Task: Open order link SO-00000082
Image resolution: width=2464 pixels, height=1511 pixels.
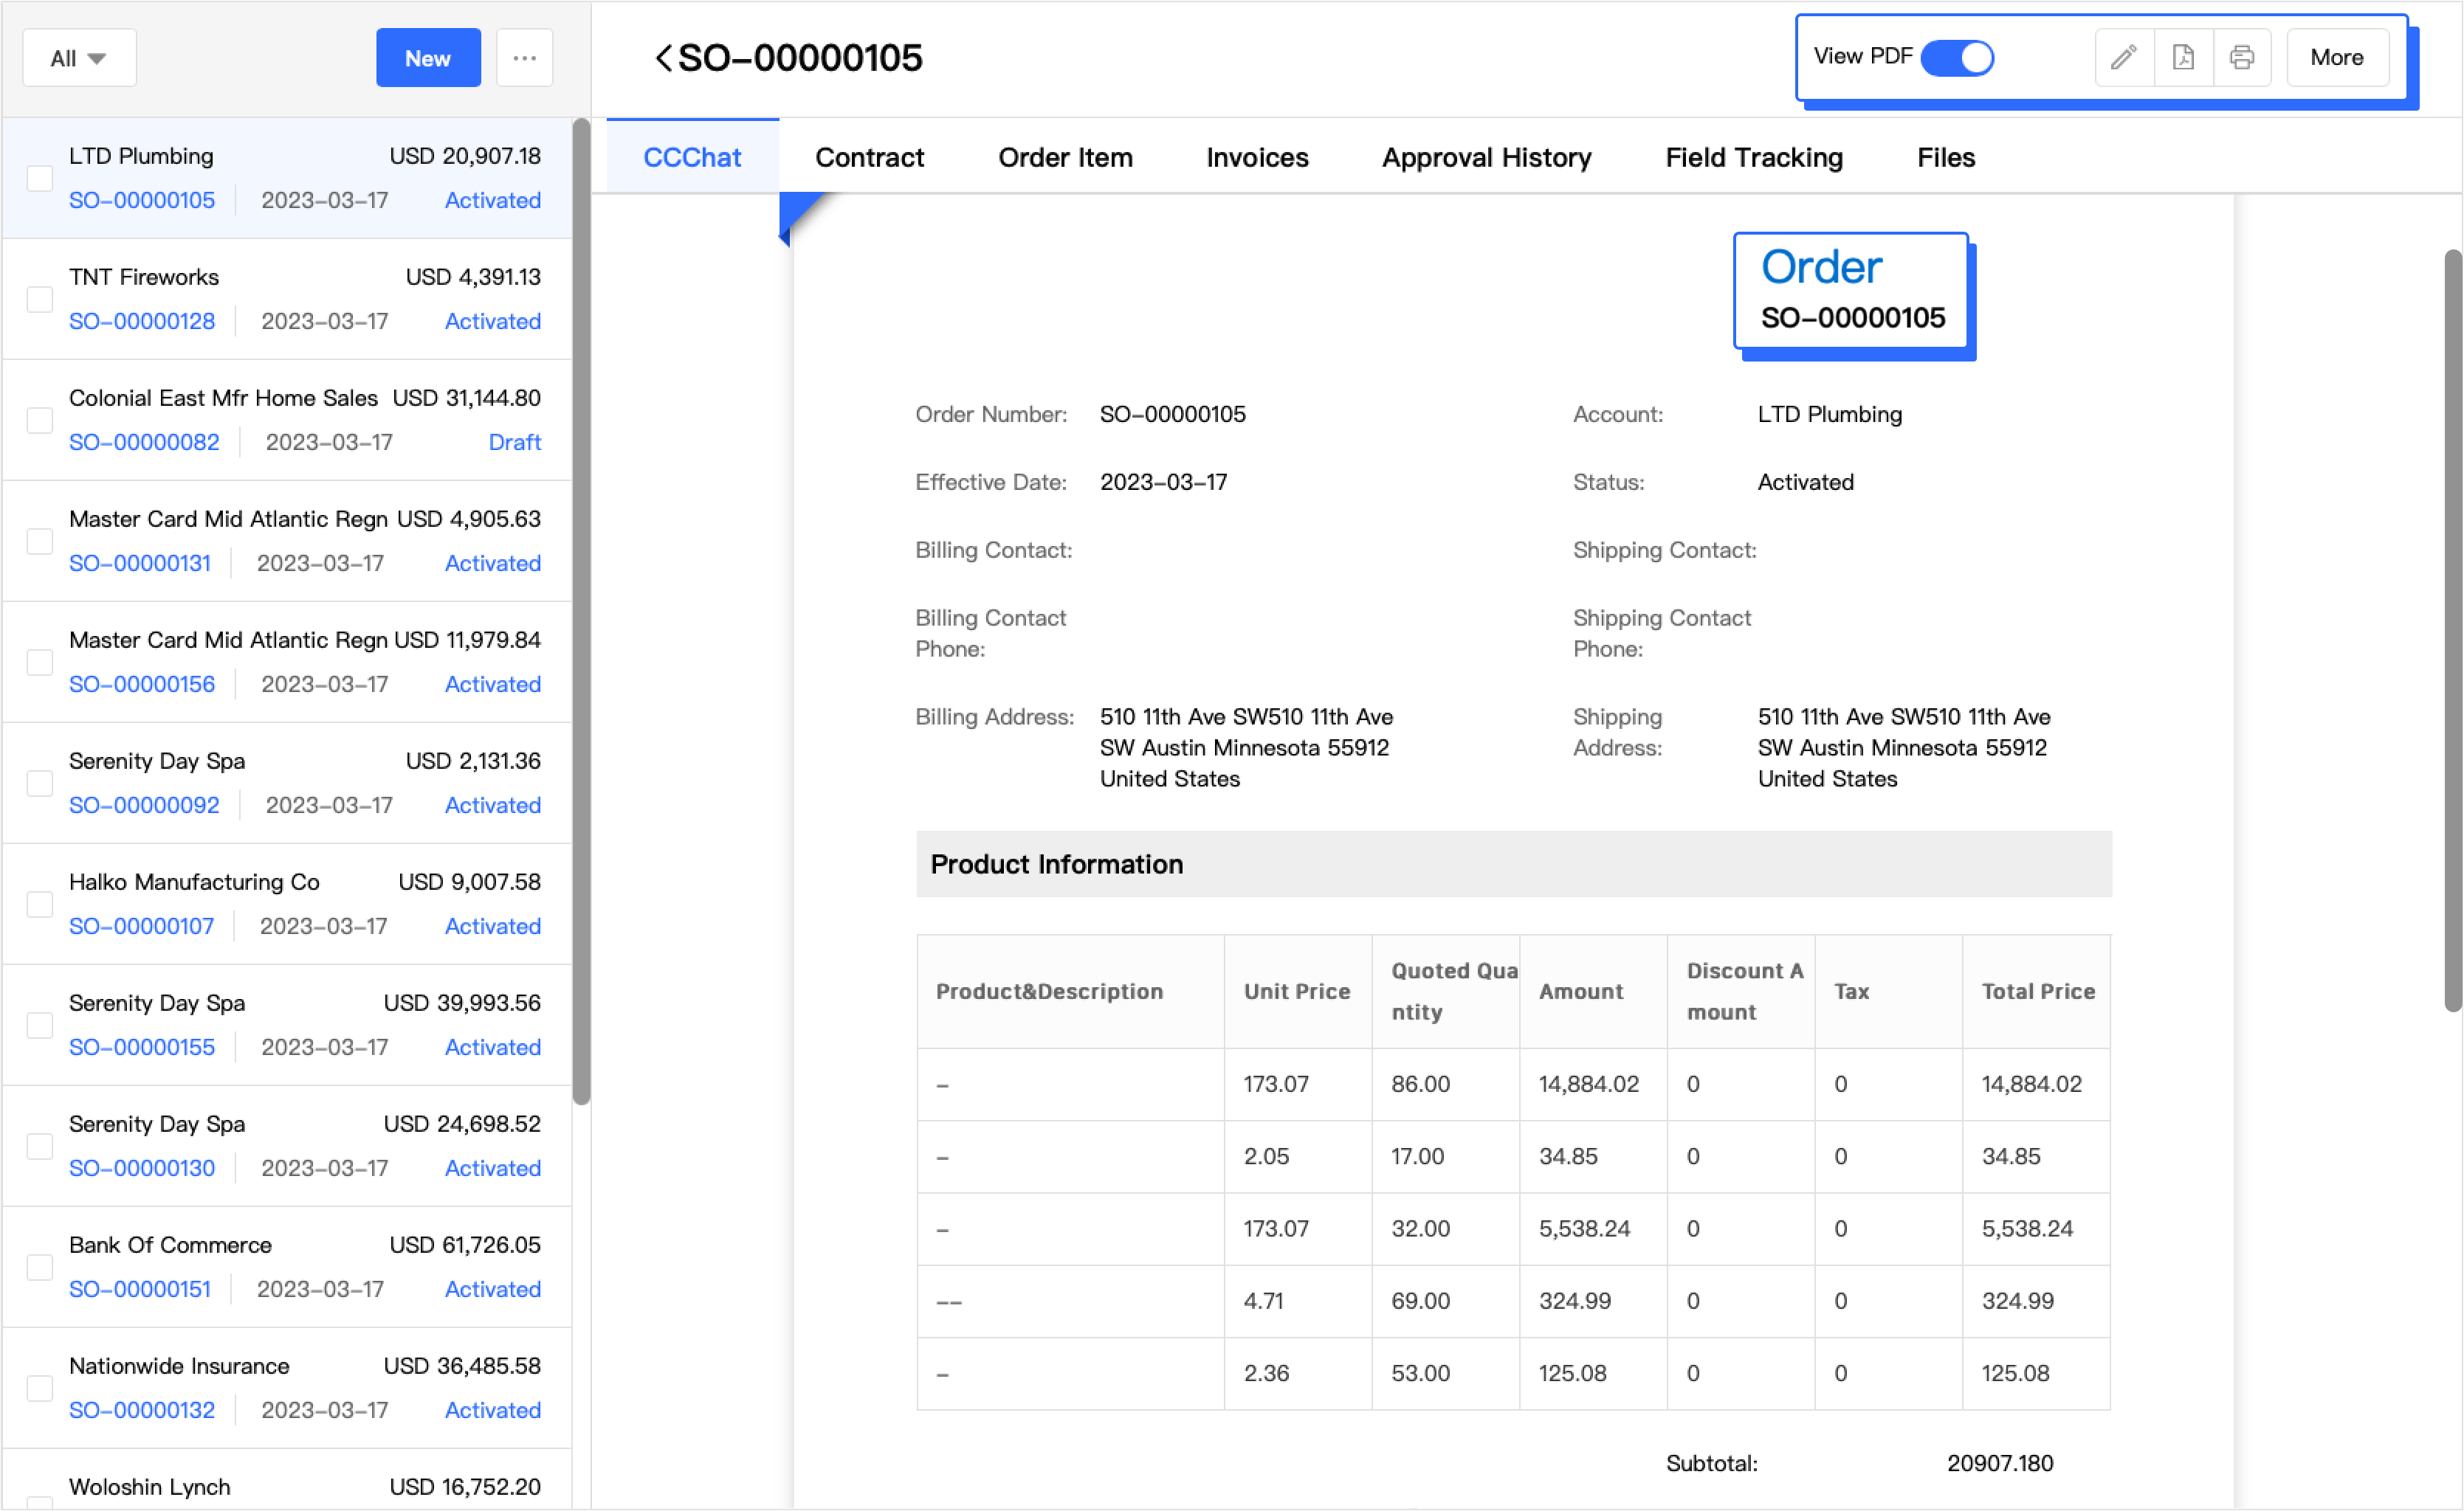Action: coord(144,443)
